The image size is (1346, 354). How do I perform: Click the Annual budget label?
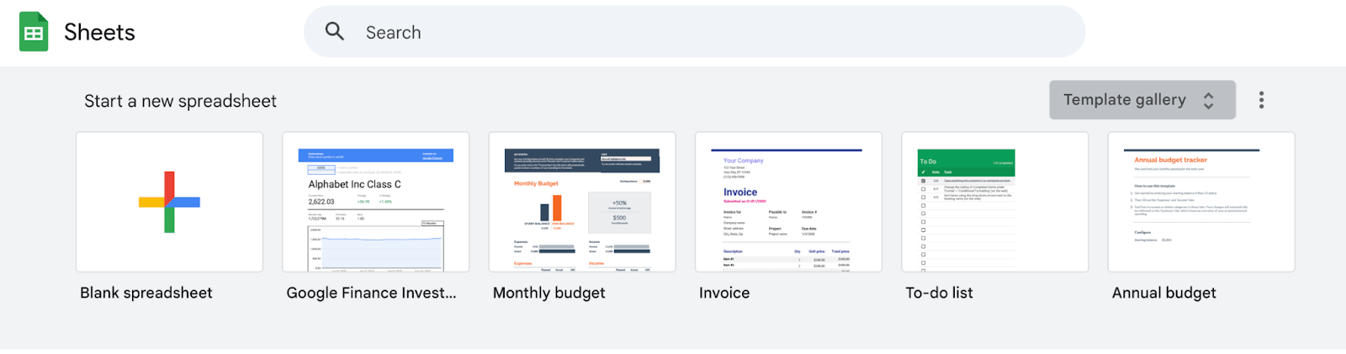(x=1163, y=293)
